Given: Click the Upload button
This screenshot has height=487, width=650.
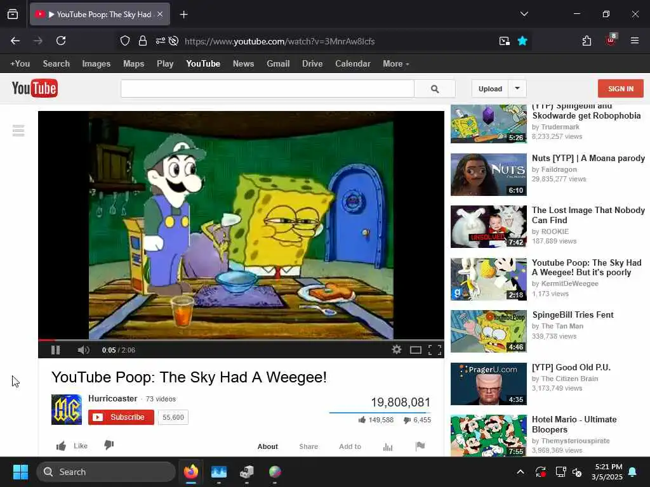Looking at the screenshot, I should 490,89.
